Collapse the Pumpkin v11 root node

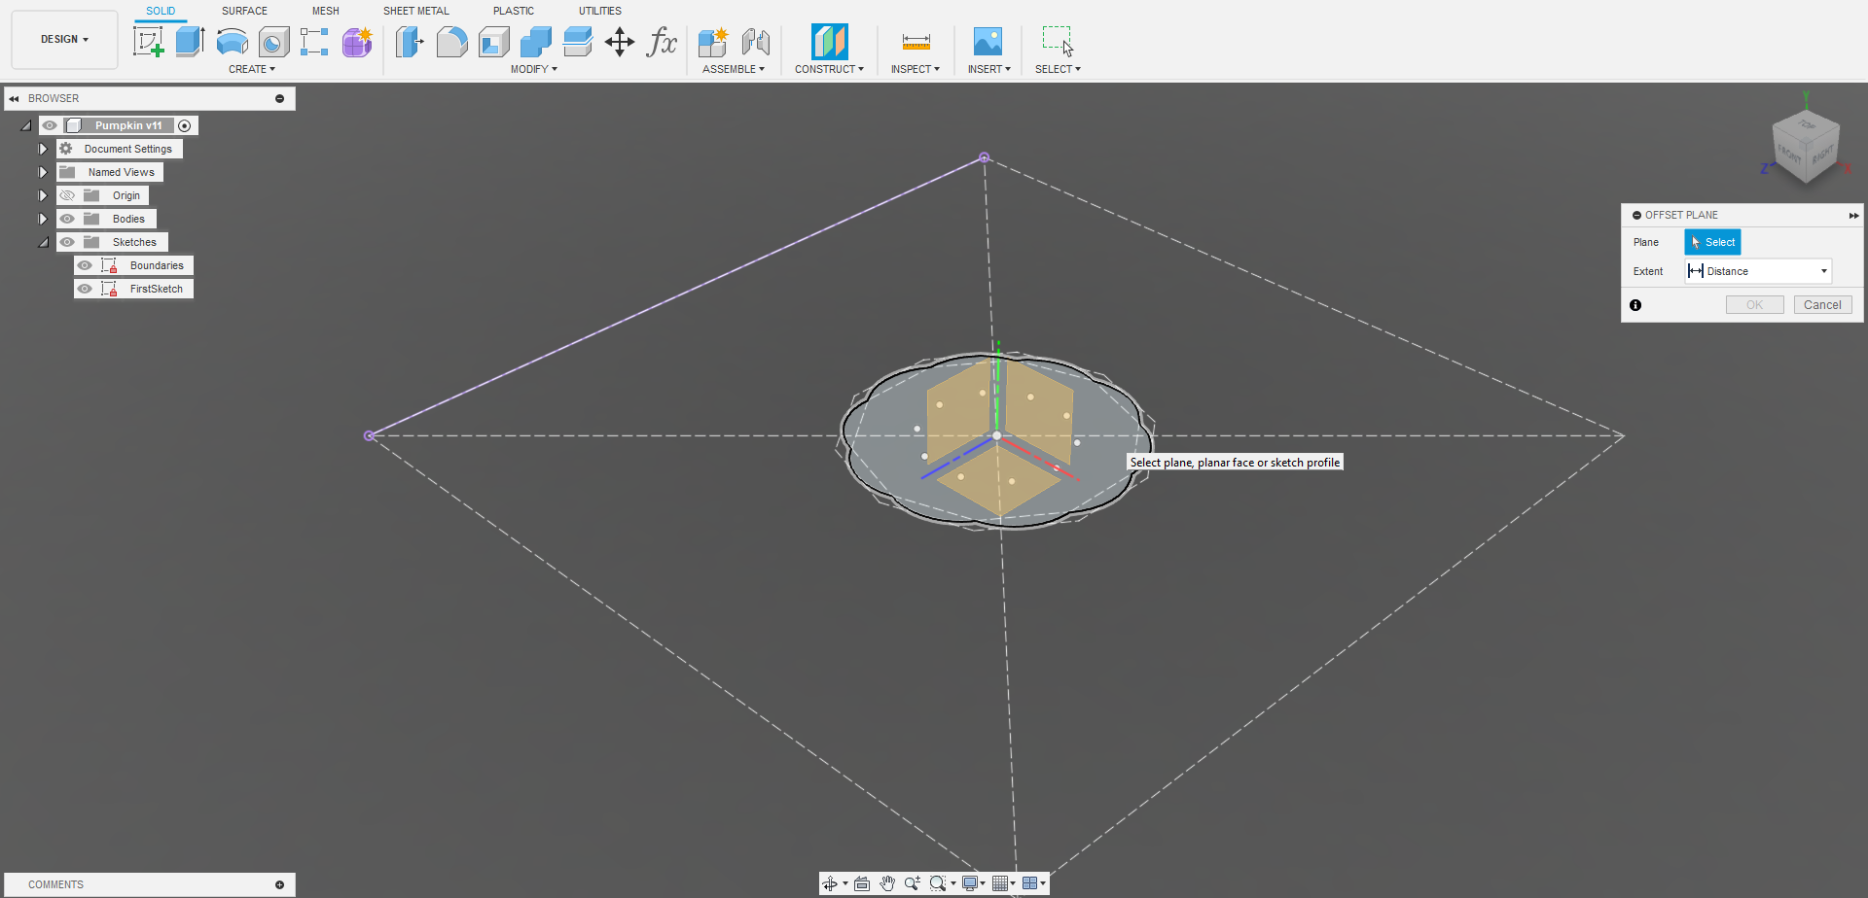click(26, 125)
